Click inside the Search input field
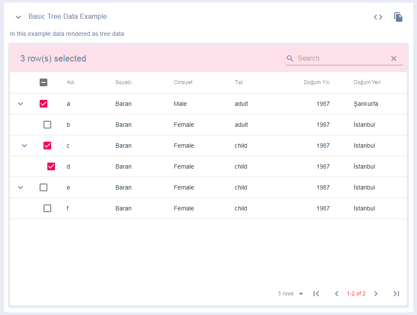 click(x=337, y=58)
